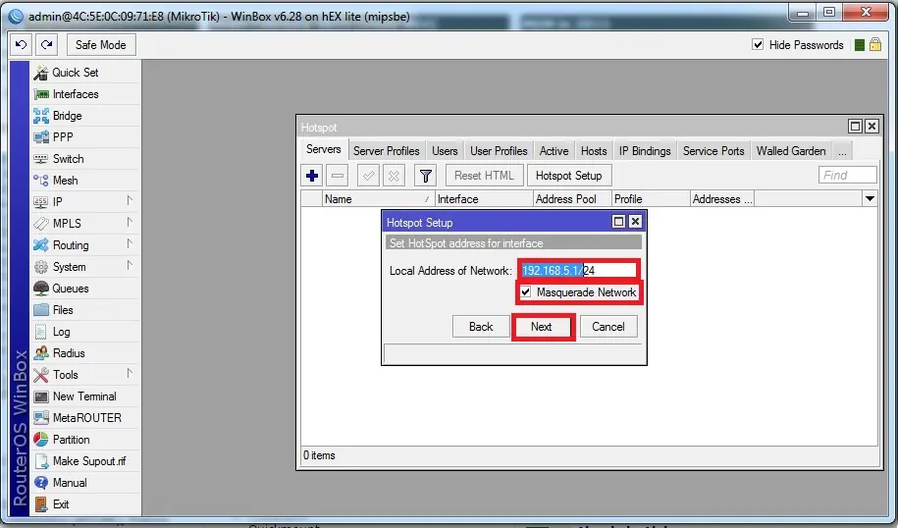This screenshot has height=528, width=898.
Task: Sort by the Address Pool column header
Action: pos(572,198)
